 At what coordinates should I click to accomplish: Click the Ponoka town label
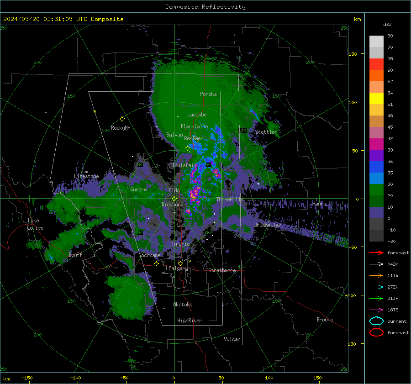click(208, 94)
